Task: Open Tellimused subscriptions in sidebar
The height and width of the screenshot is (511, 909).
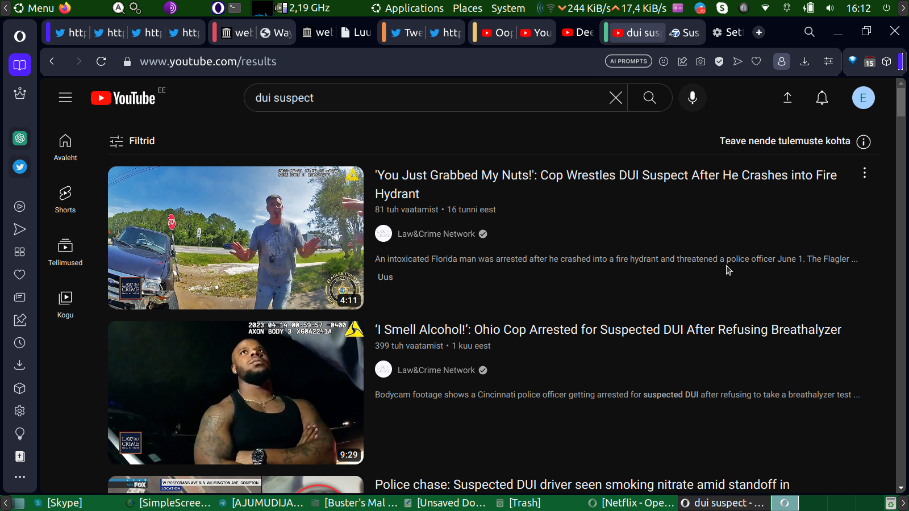Action: tap(65, 253)
